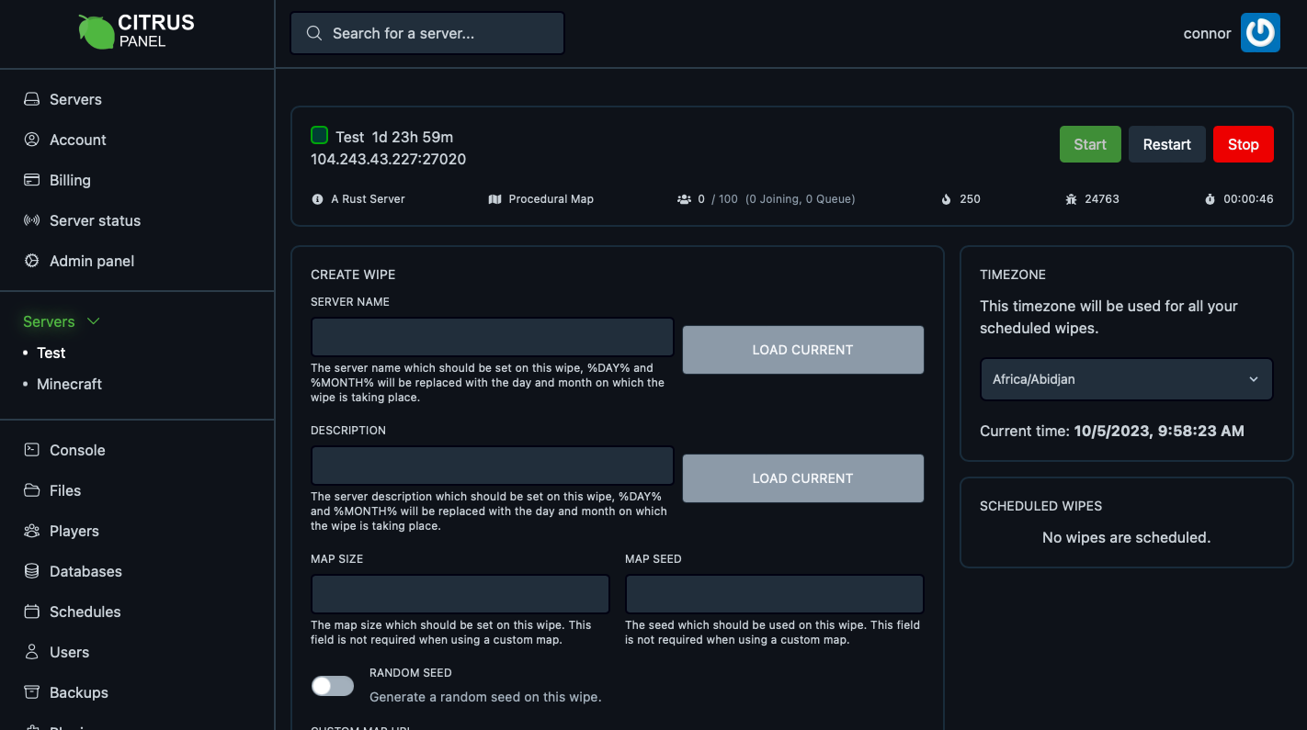Select the Databases stack icon

coord(32,571)
